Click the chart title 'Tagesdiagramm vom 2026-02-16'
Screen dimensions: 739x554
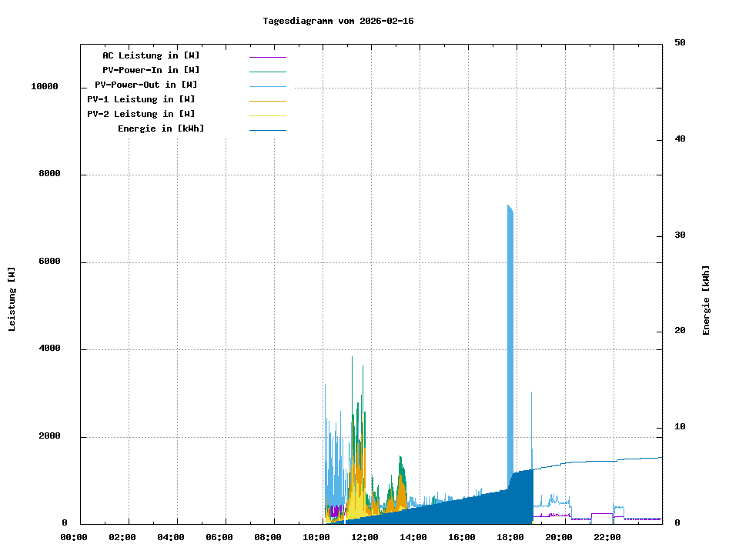coord(338,21)
